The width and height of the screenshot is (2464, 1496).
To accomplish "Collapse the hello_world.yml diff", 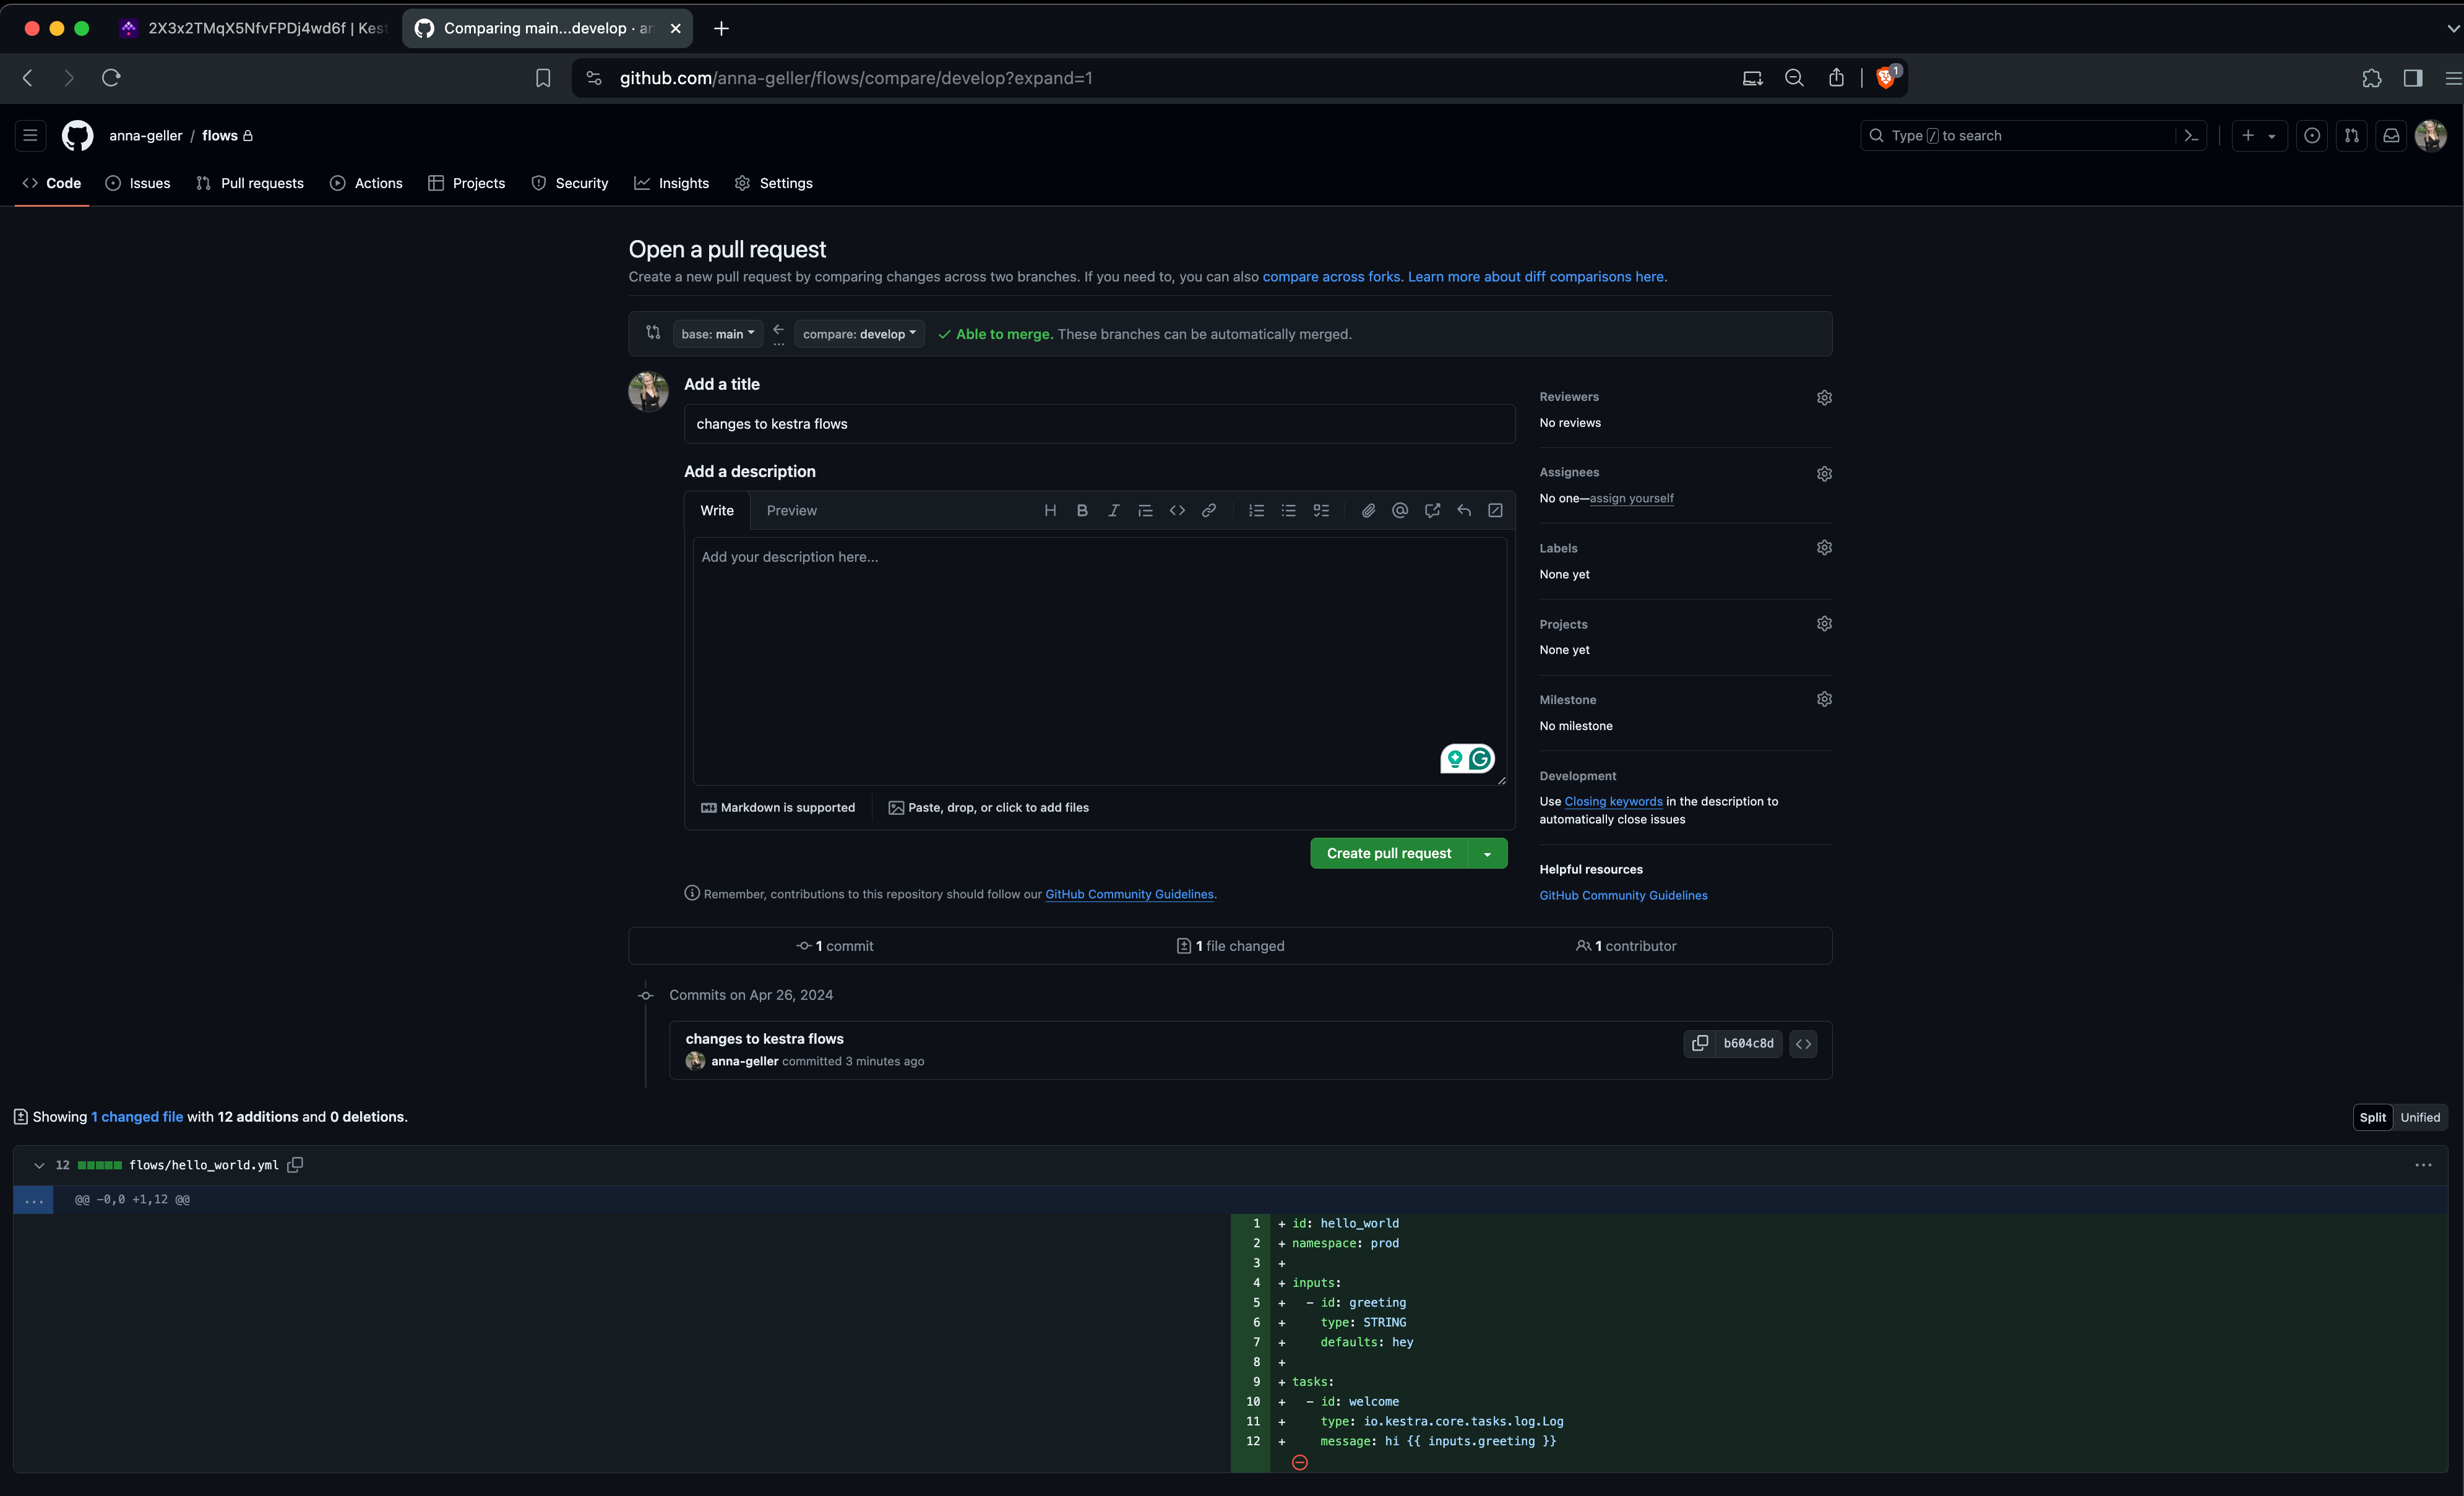I will [x=39, y=1165].
